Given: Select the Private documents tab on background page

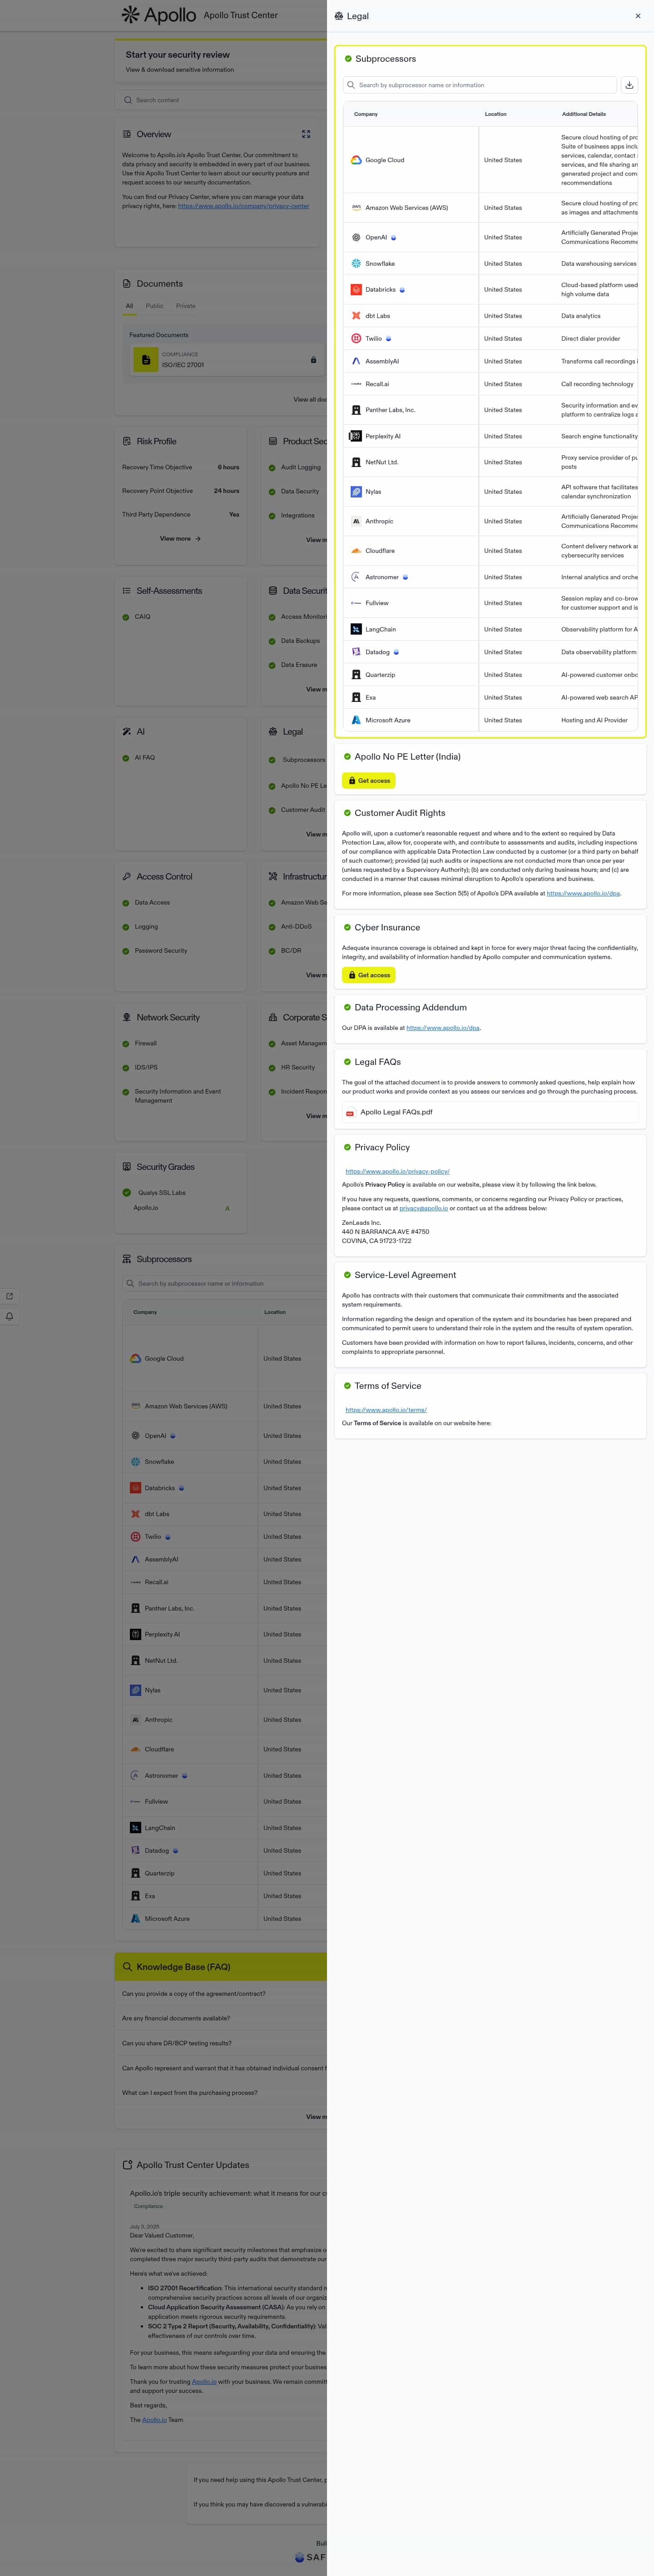Looking at the screenshot, I should (x=186, y=306).
